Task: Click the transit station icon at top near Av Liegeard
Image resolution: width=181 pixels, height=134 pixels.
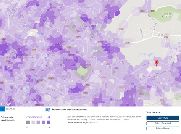Action: coord(50,4)
